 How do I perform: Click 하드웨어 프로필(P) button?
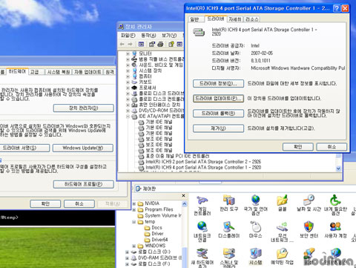coord(84,184)
